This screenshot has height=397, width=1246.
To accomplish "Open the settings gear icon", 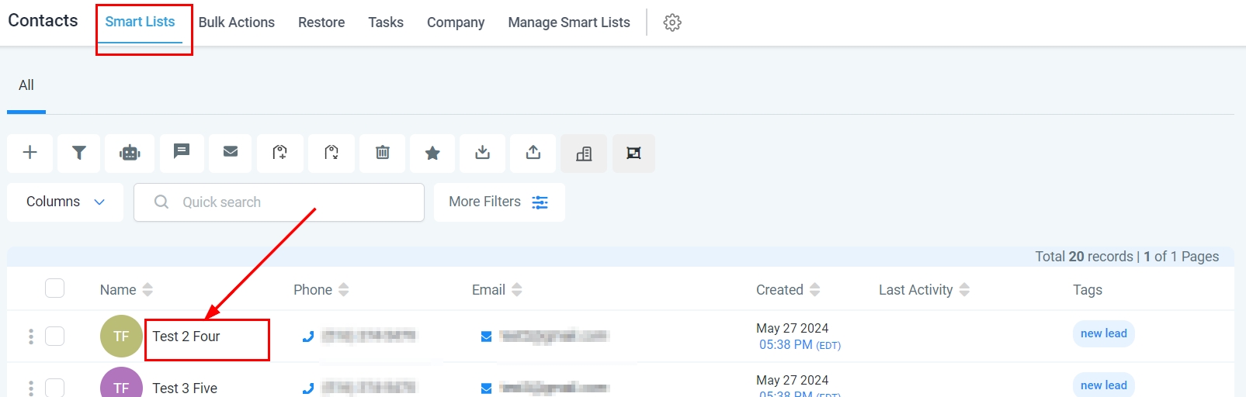I will 672,22.
